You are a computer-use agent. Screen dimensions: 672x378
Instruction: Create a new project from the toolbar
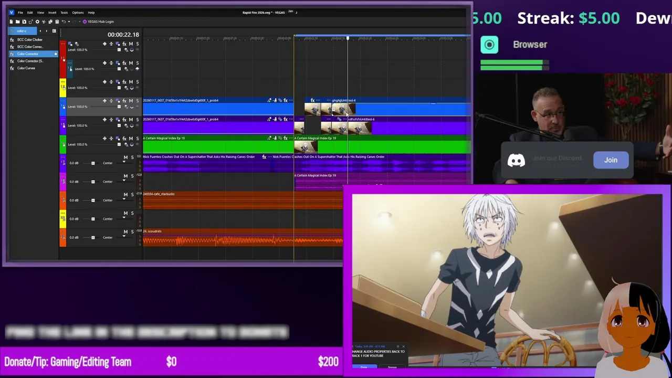click(11, 22)
